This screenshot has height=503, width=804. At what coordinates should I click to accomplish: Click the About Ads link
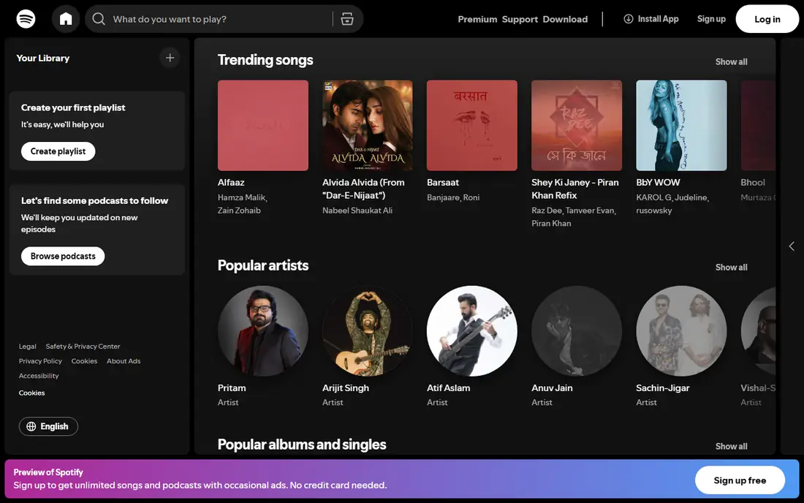point(124,361)
